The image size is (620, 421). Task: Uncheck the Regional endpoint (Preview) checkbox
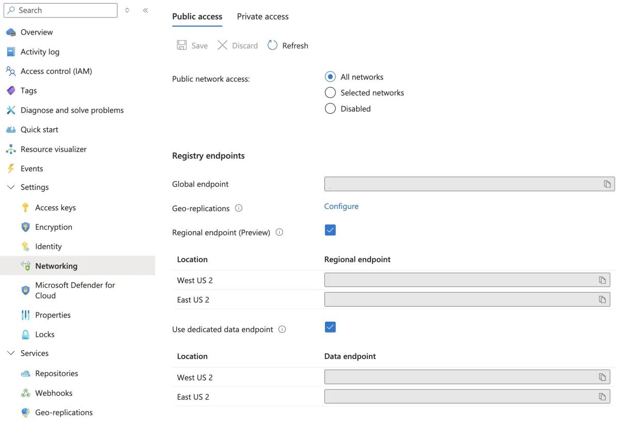pos(330,230)
